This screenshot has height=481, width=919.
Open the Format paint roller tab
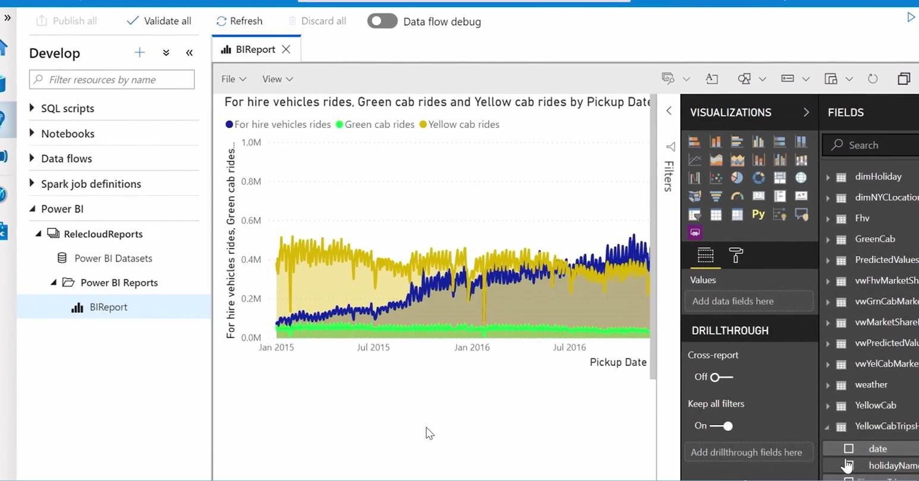pyautogui.click(x=736, y=256)
